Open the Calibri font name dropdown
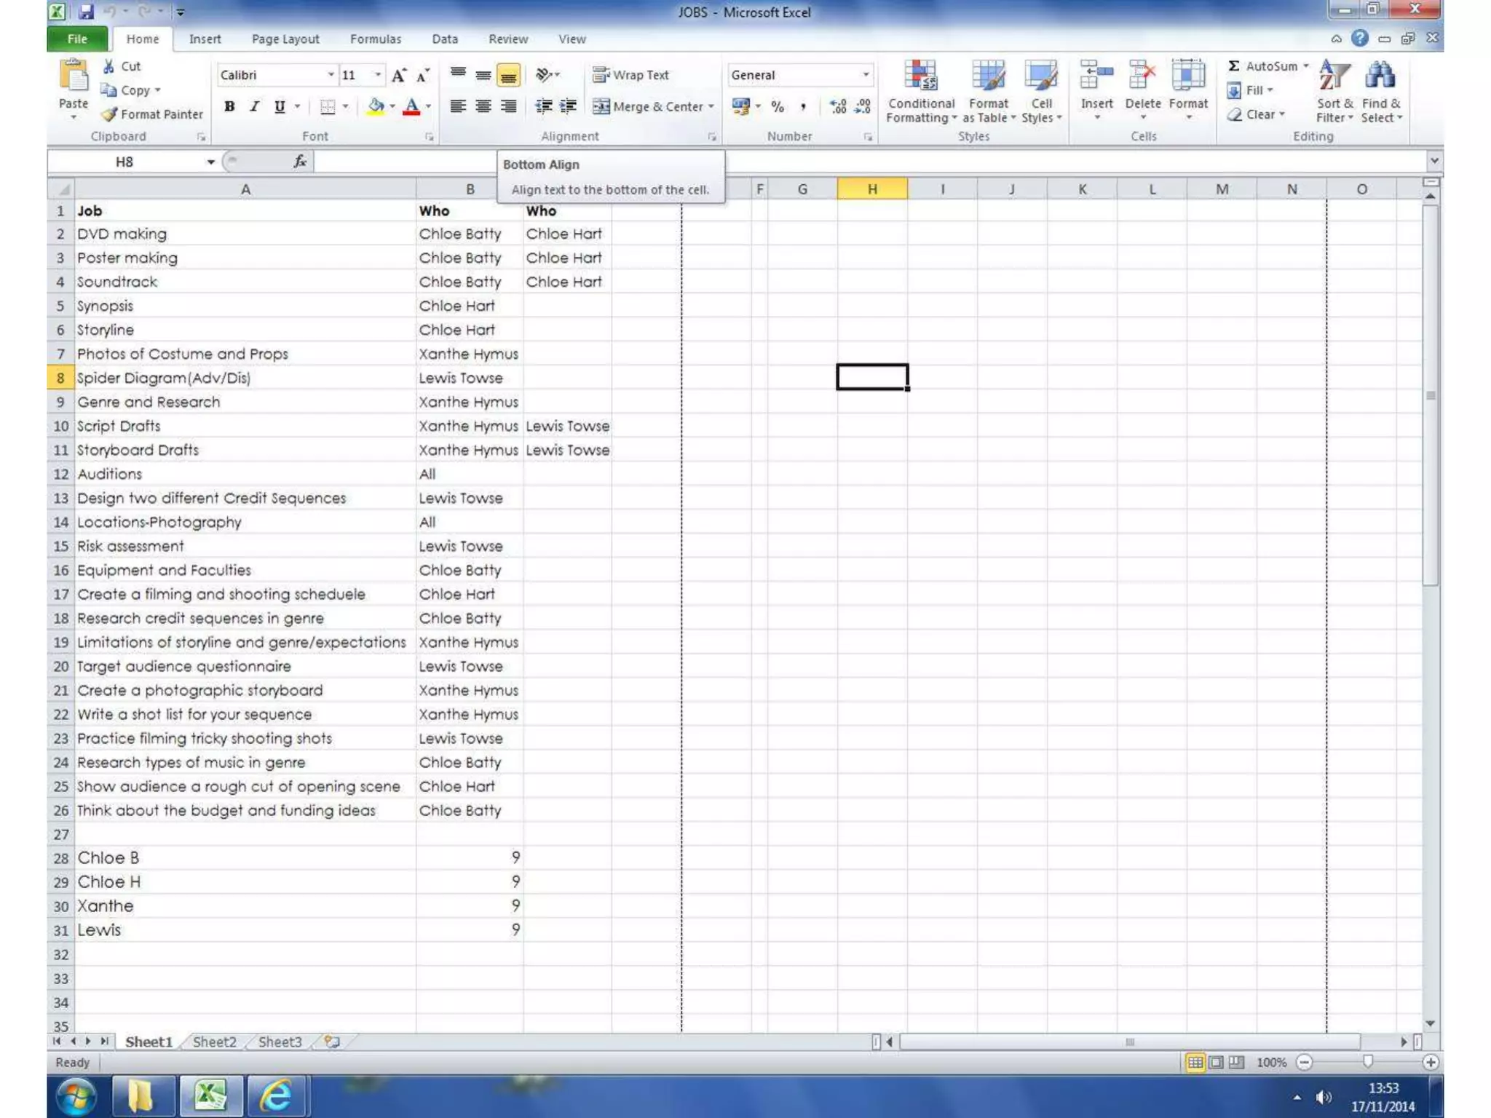Viewport: 1491px width, 1118px height. pyautogui.click(x=331, y=75)
